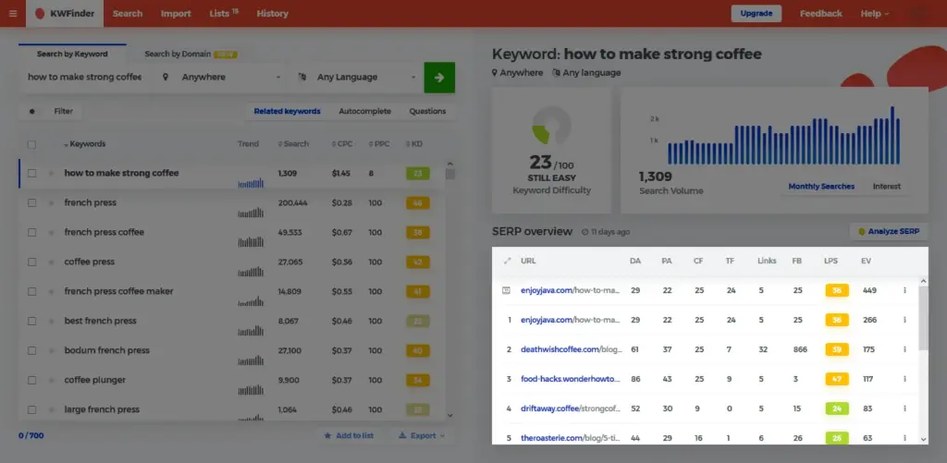Switch to Search by Keyword tab
The height and width of the screenshot is (463, 947).
[72, 54]
